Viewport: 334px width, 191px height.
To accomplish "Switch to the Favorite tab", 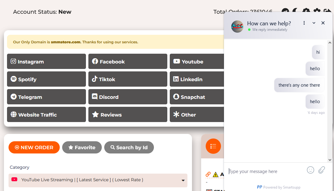I will coord(82,147).
